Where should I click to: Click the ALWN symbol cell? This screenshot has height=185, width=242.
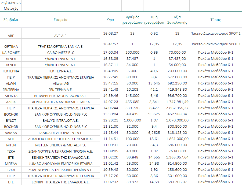coord(11,83)
